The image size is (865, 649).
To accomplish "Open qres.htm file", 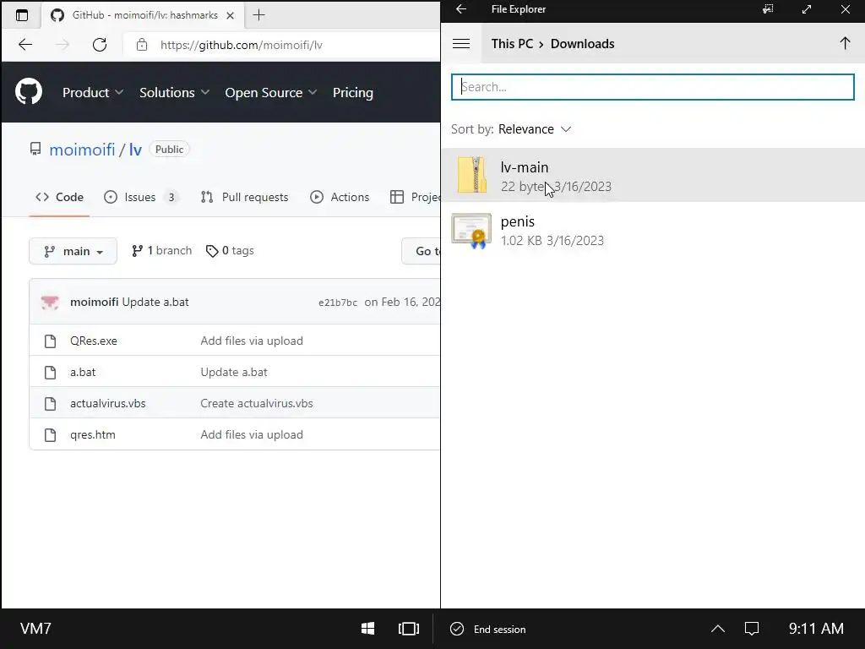I will tap(93, 435).
